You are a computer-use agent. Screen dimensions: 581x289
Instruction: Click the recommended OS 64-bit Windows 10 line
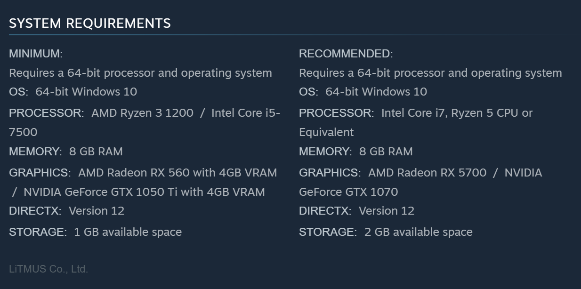coord(363,91)
